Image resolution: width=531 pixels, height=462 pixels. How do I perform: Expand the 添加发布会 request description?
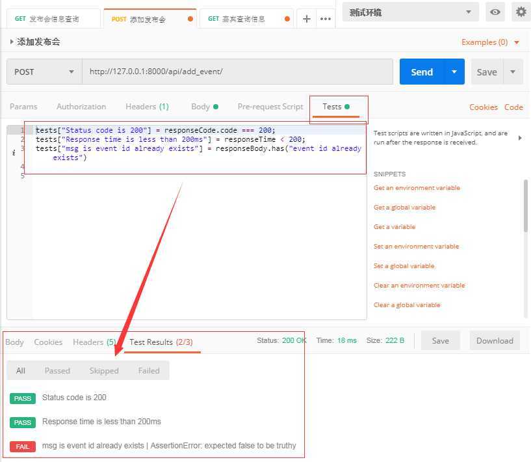click(x=12, y=42)
